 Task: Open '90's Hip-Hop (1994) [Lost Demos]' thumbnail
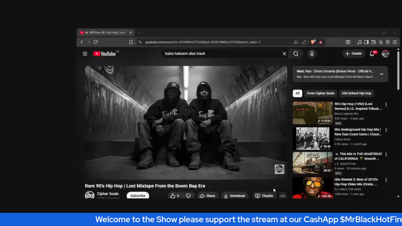[312, 113]
